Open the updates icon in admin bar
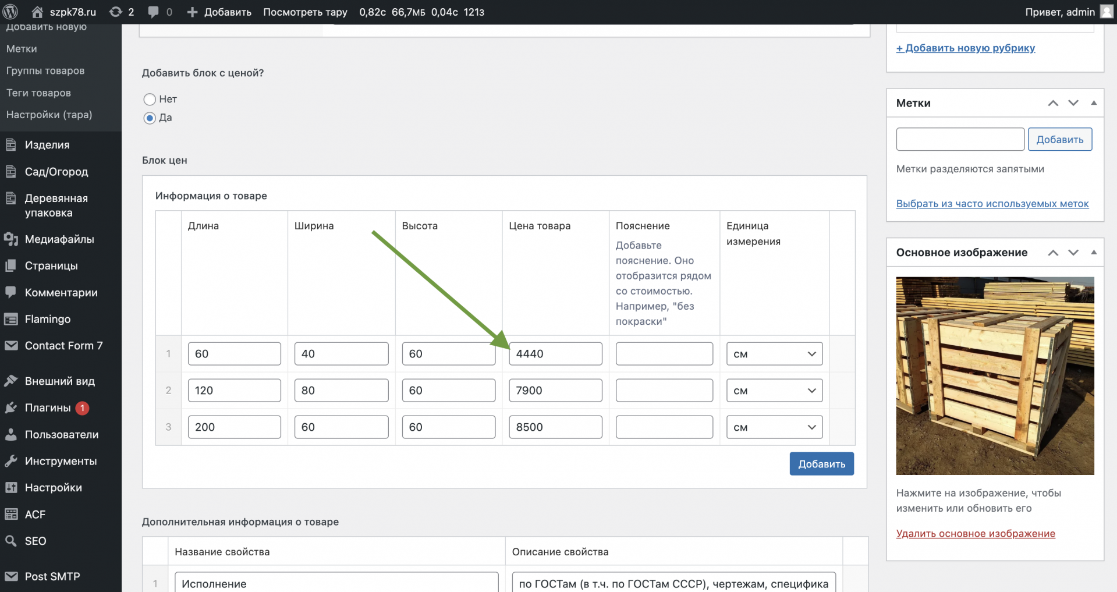The image size is (1117, 592). 116,12
